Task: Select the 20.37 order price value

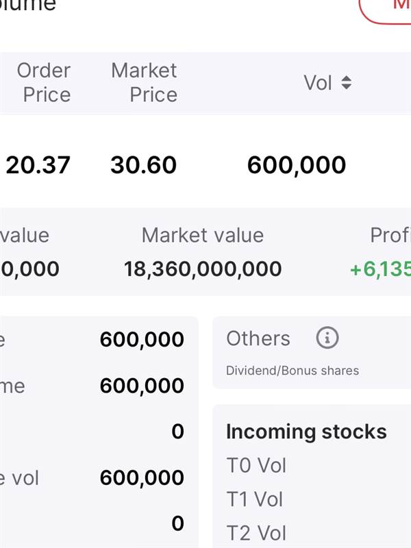Action: pos(38,165)
